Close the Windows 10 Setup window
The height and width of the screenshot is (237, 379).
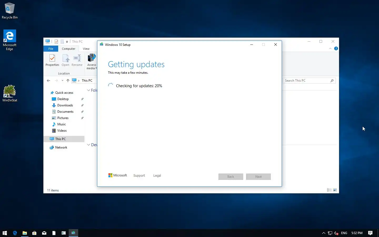click(276, 45)
